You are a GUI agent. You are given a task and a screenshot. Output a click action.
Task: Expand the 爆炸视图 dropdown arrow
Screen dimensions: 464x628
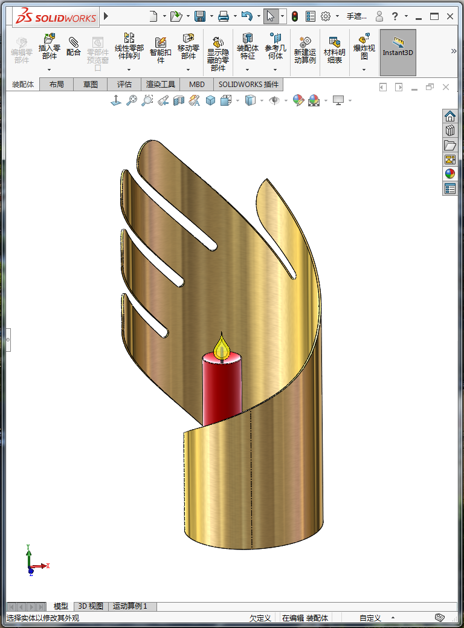point(364,70)
